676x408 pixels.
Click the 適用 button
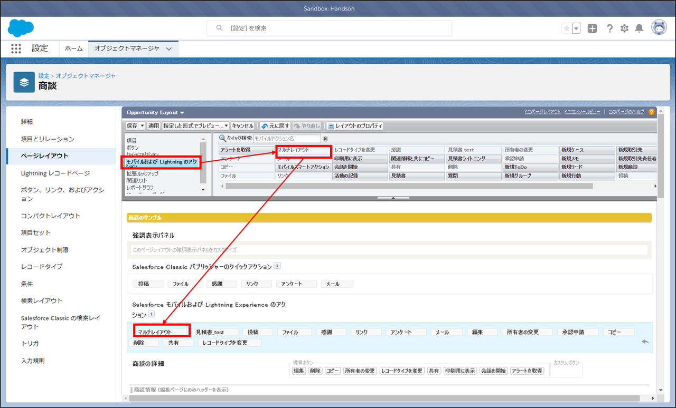click(x=153, y=126)
